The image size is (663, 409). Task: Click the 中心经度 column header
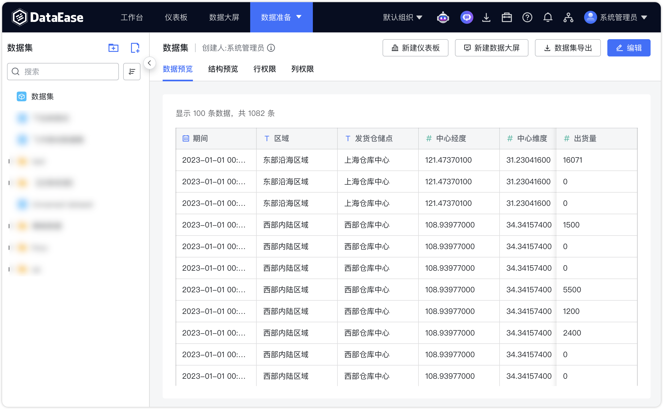point(459,139)
